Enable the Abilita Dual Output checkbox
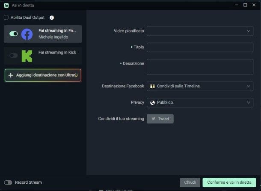Screen dimensions: 261x191 pyautogui.click(x=6, y=18)
